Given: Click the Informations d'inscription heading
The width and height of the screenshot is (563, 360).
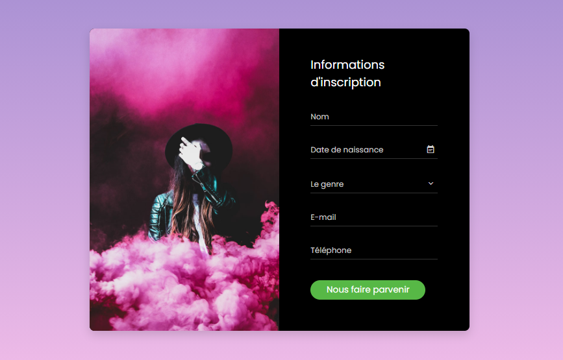Looking at the screenshot, I should tap(347, 73).
